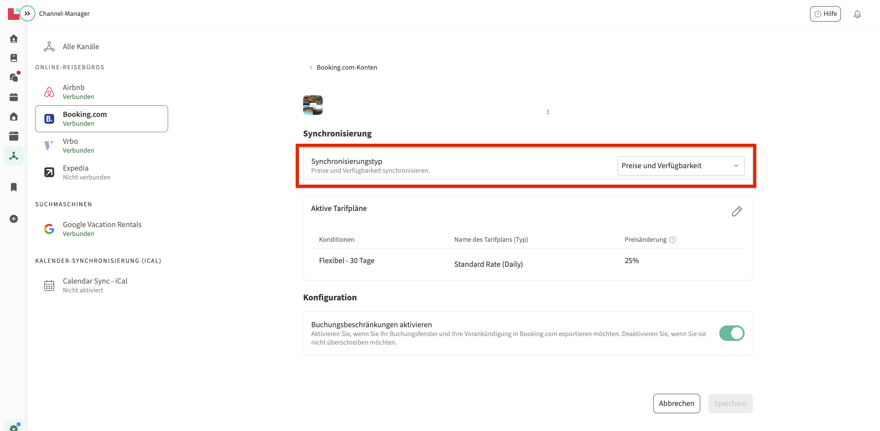Screen dimensions: 880x431
Task: Click the Preisänderung help info icon
Action: click(672, 240)
